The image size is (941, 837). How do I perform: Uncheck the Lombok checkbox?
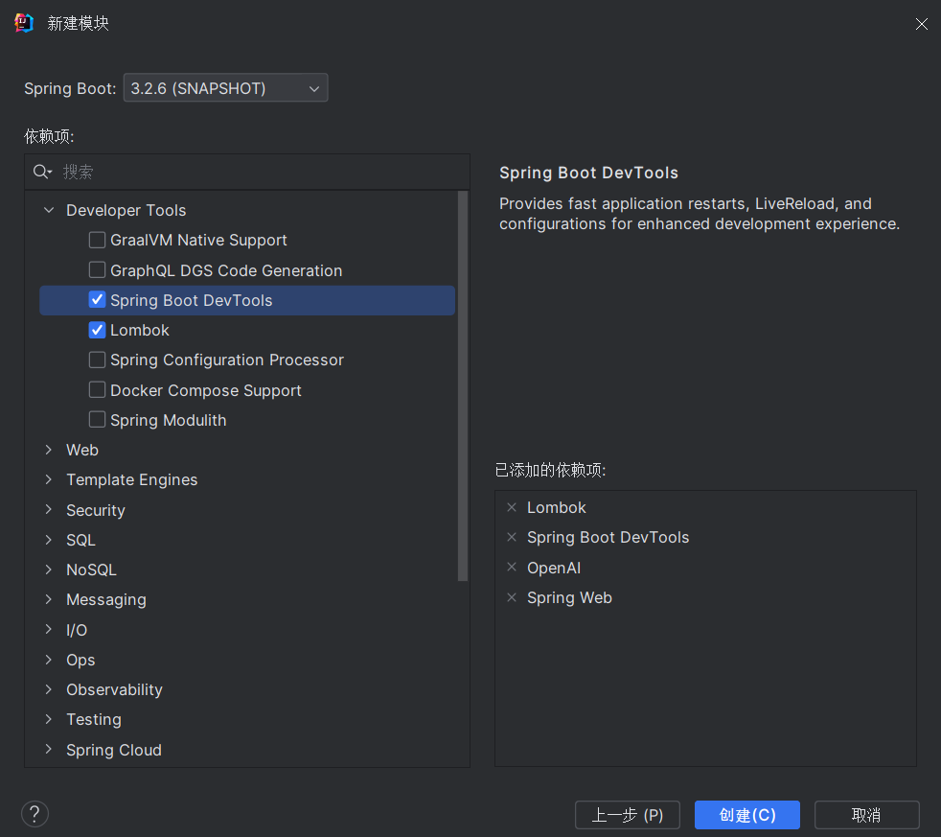tap(97, 330)
